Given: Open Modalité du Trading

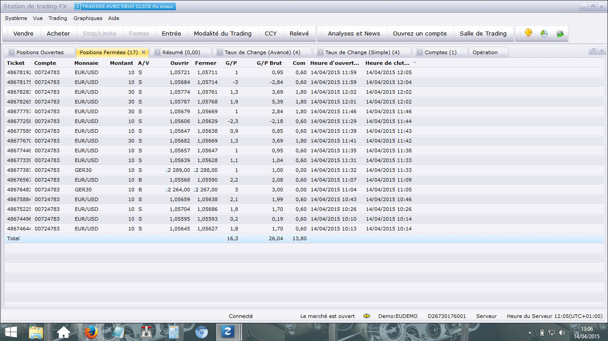Looking at the screenshot, I should (223, 33).
